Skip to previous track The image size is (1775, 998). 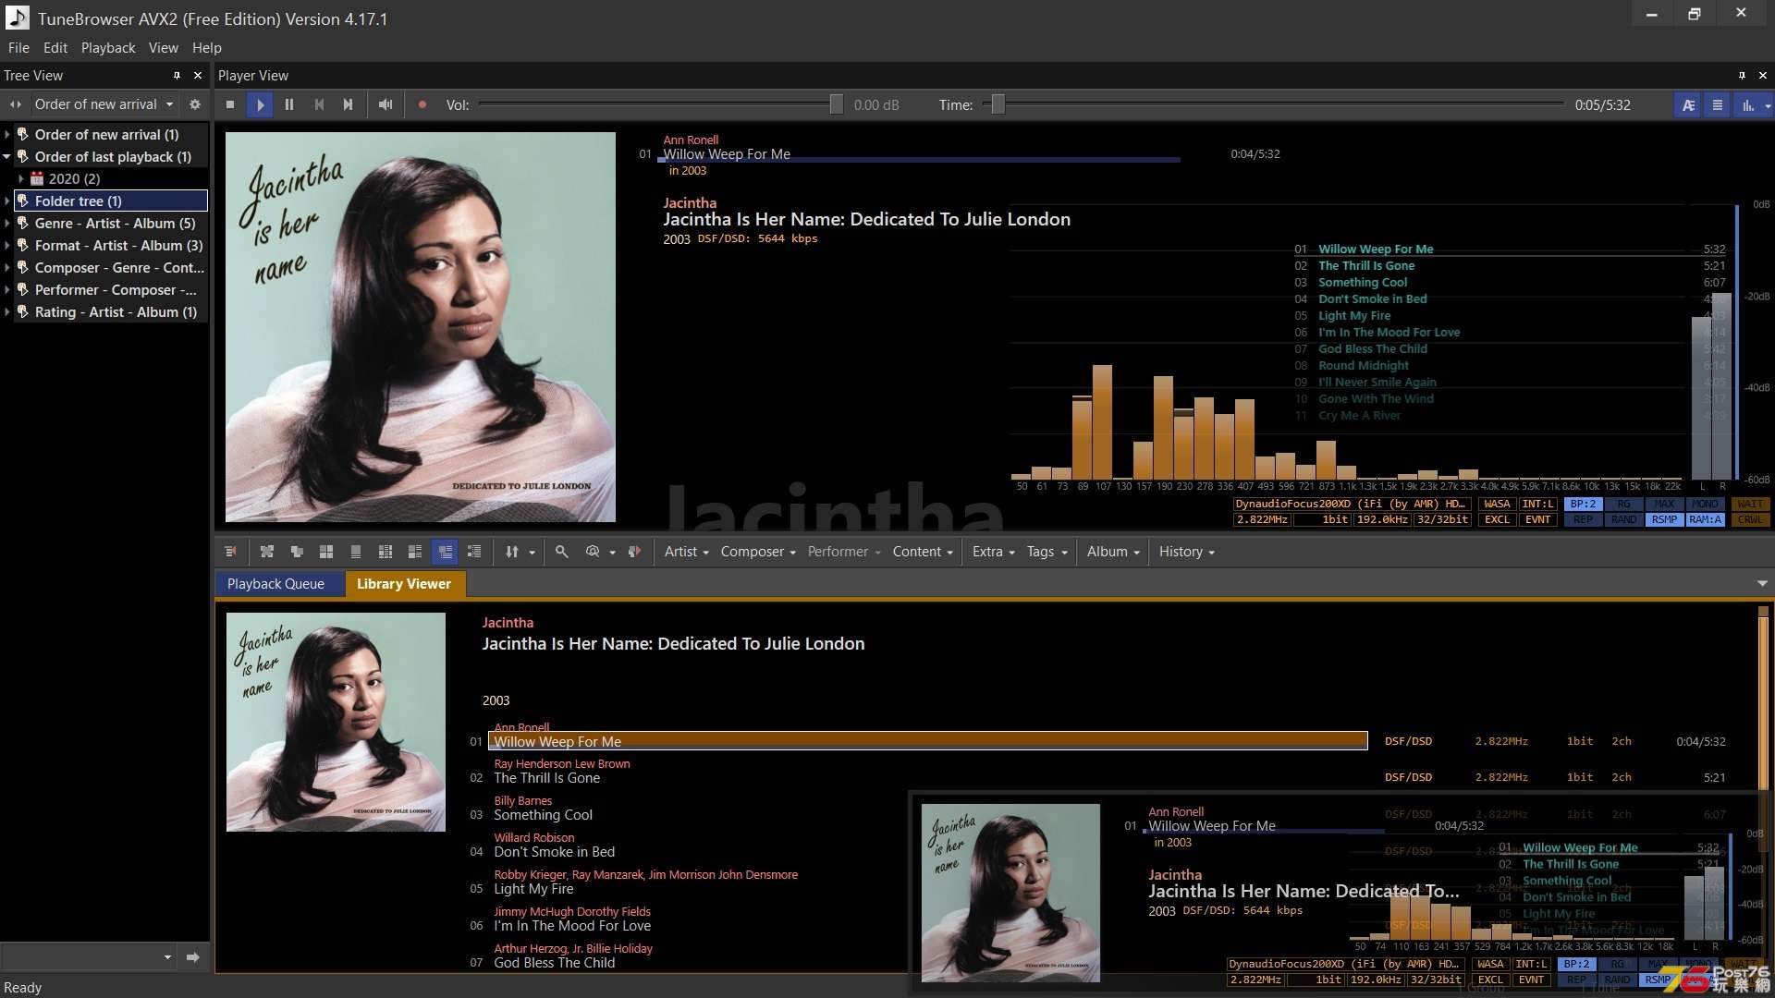pos(319,104)
